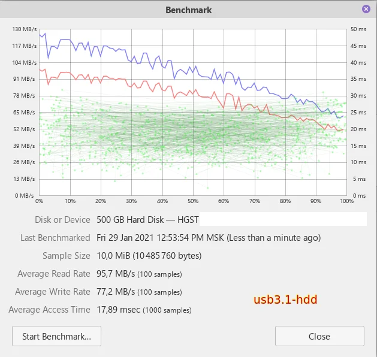Screen dimensions: 377x357
Task: Click the 70% x-axis label
Action: pos(255,201)
